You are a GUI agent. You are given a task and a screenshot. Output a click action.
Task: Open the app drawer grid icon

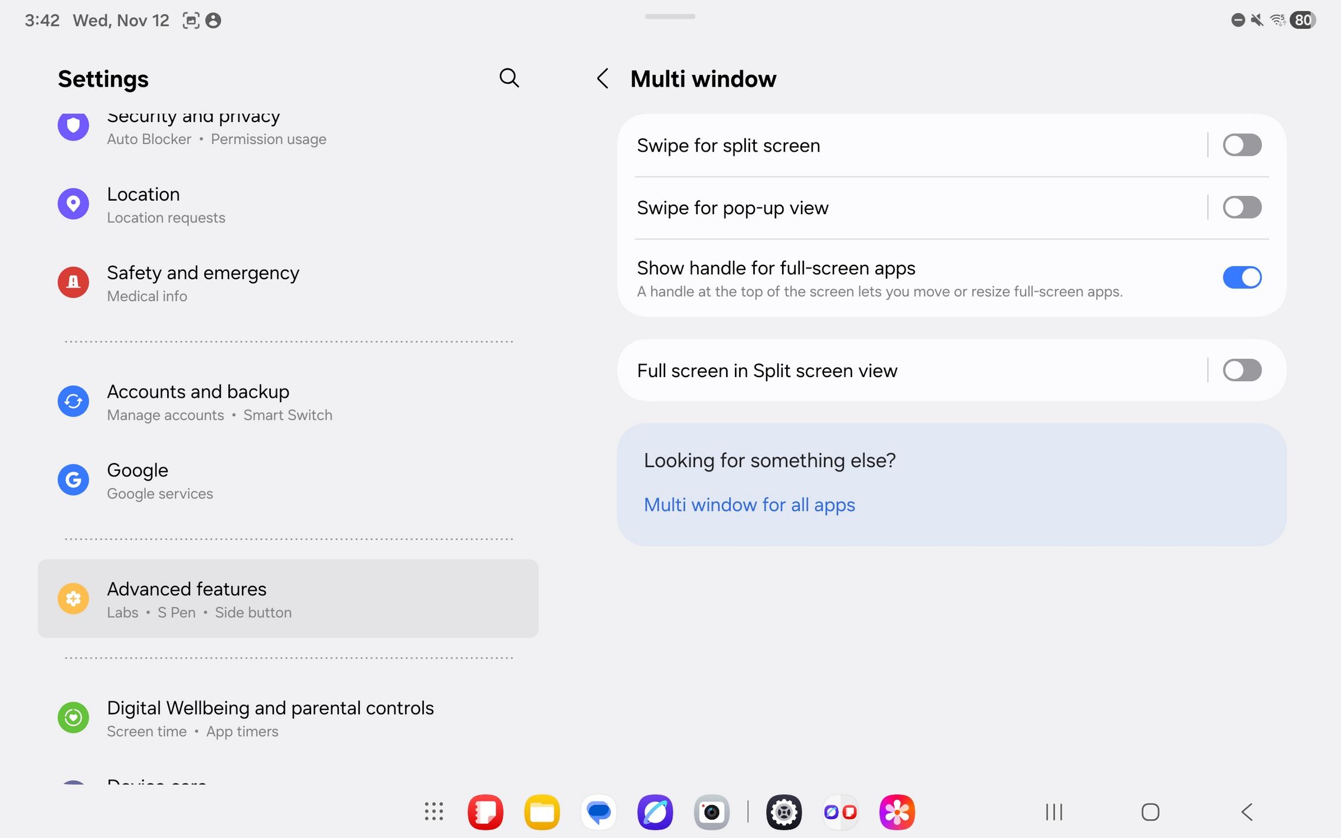434,811
